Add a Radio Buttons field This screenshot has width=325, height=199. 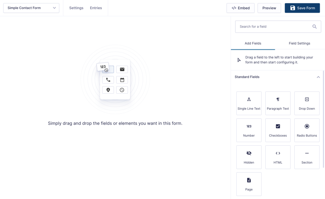point(307,130)
